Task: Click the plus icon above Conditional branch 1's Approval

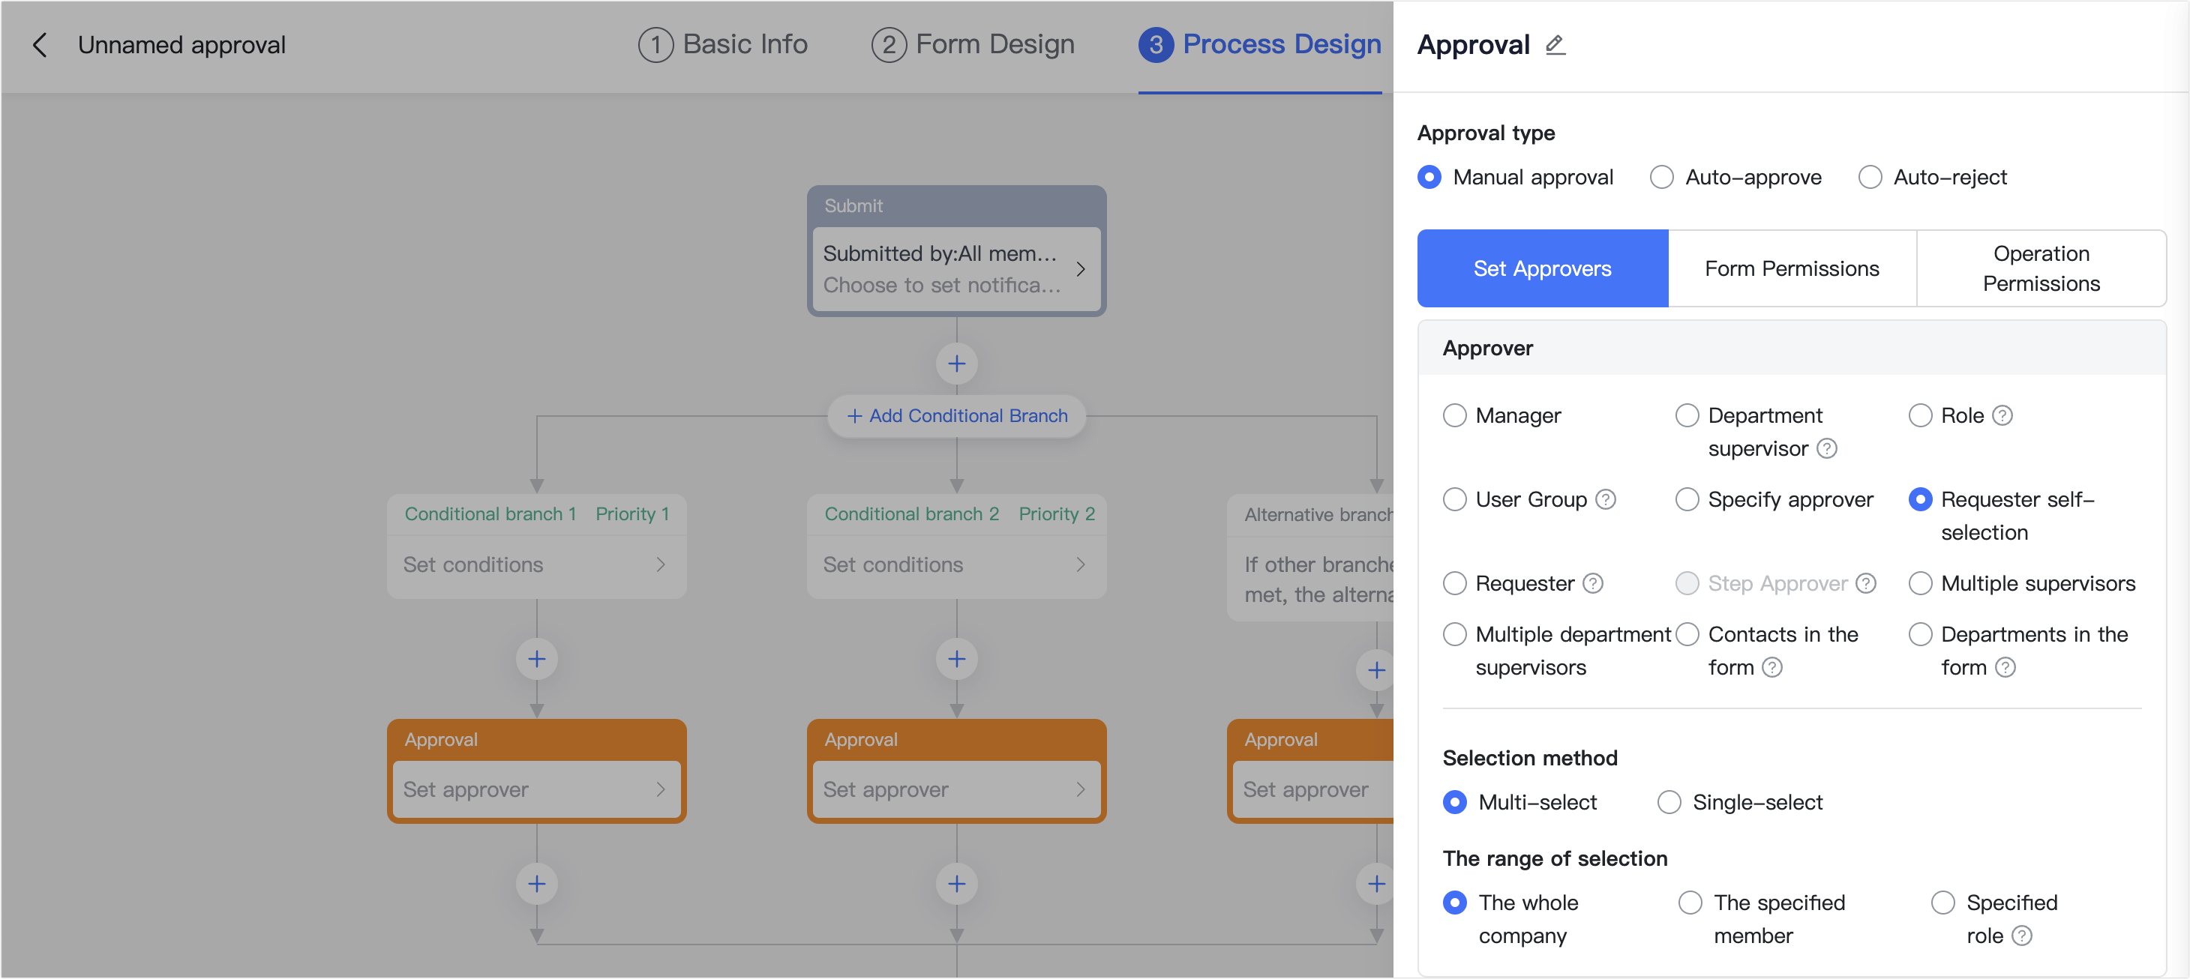Action: click(x=535, y=659)
